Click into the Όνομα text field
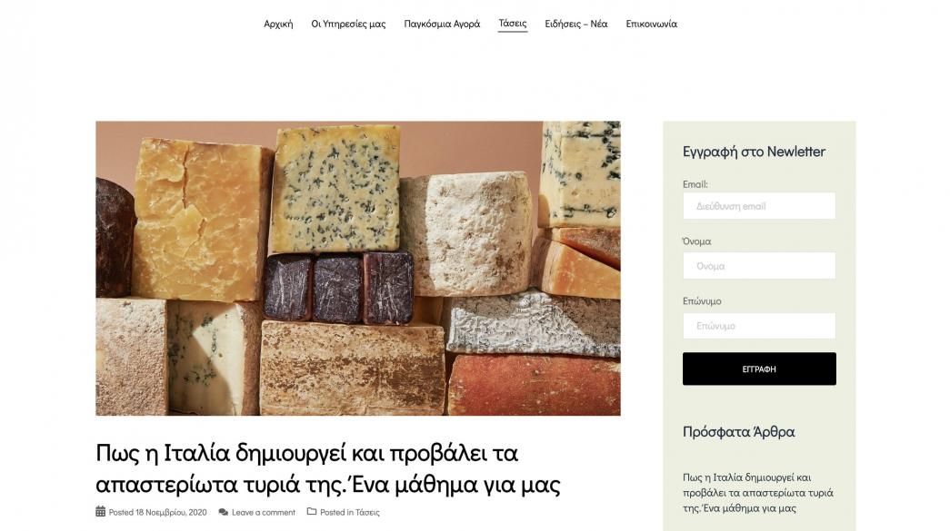The height and width of the screenshot is (531, 950). (759, 266)
